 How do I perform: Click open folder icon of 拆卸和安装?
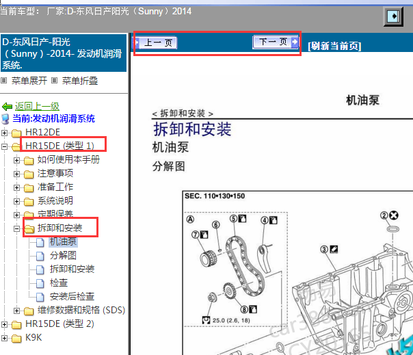click(29, 229)
